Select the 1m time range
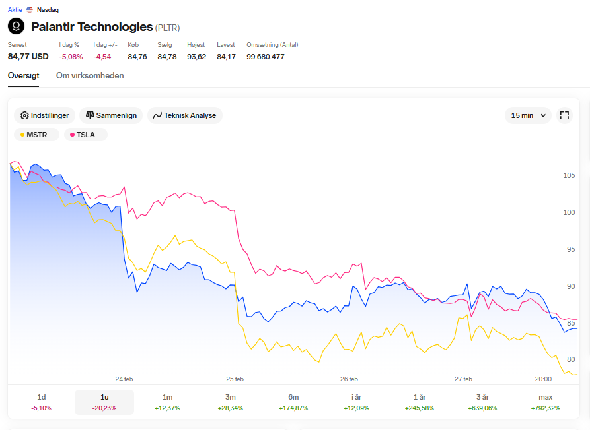Screen dimensions: 590x430 167,402
